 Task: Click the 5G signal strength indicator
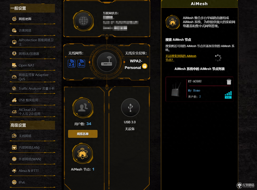[x=228, y=95]
